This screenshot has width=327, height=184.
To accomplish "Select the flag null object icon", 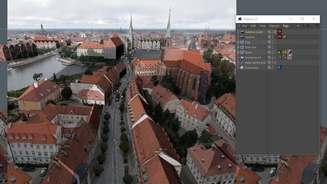I will (x=242, y=42).
